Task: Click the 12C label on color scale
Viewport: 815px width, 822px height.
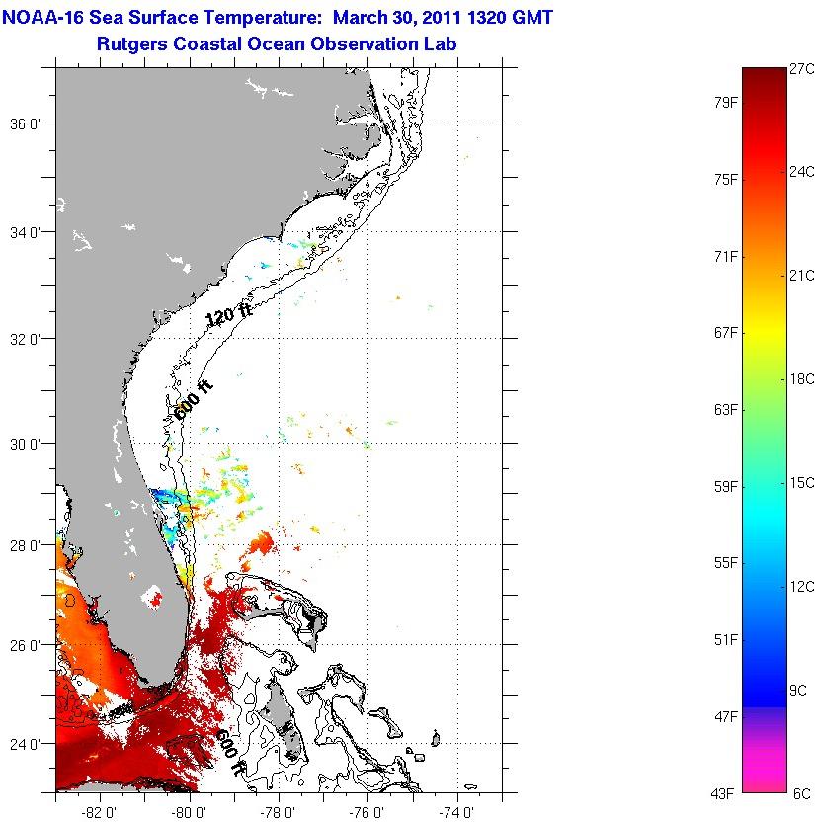Action: click(x=802, y=587)
